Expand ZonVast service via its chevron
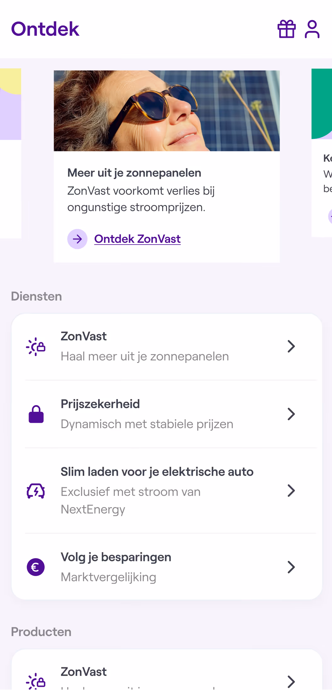The width and height of the screenshot is (332, 690). pos(291,346)
